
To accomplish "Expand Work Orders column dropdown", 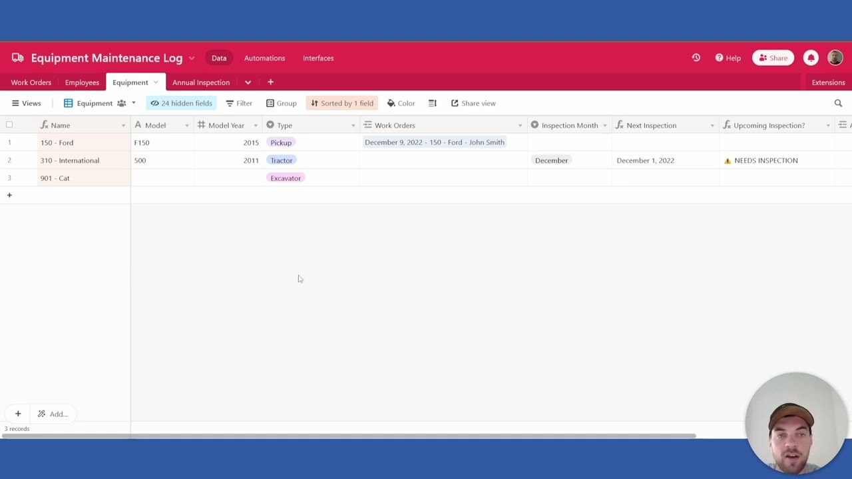I will tap(521, 125).
